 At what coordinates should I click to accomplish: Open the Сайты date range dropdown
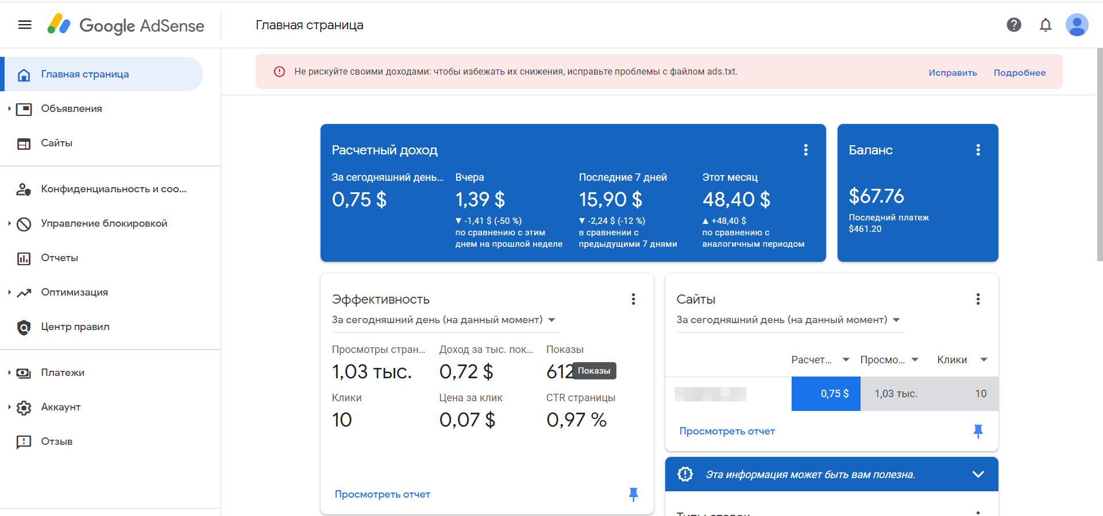pos(788,320)
